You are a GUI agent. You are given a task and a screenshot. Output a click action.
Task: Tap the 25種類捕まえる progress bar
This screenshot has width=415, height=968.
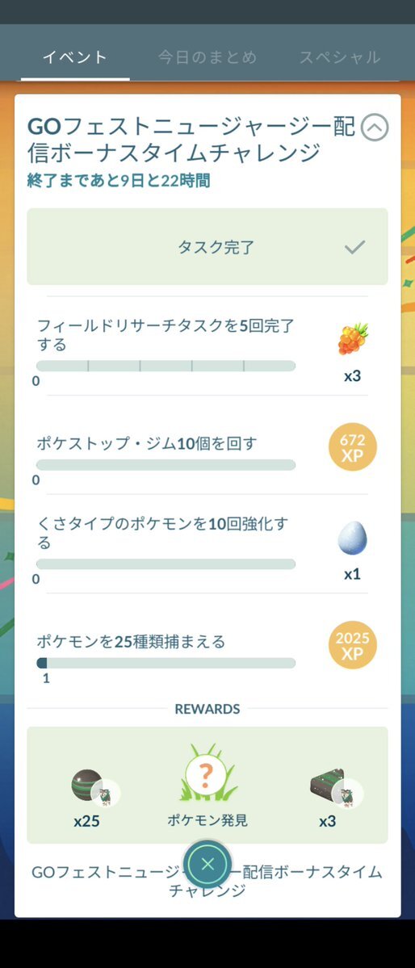166,663
